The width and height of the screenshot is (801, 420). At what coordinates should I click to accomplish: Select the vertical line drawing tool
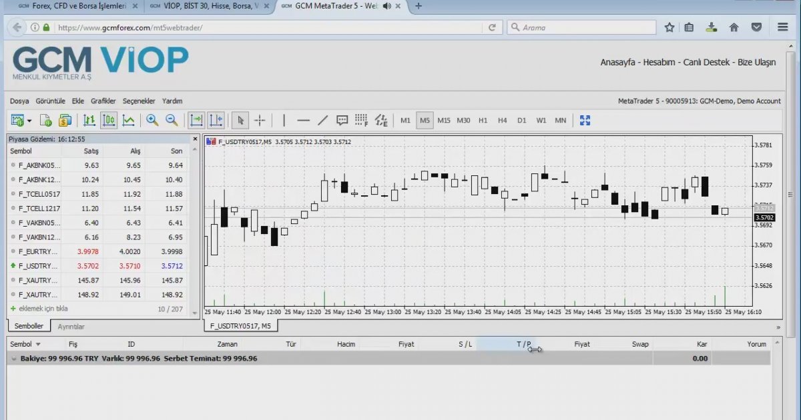coord(284,121)
